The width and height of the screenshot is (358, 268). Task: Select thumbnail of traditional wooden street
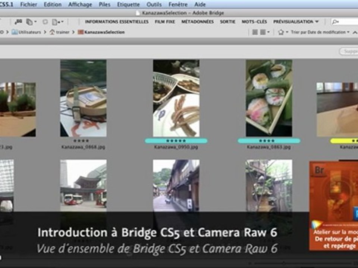pos(176,186)
